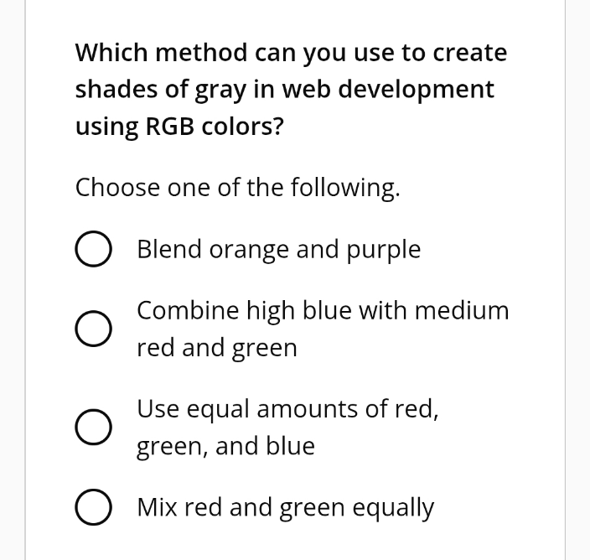590x560 pixels.
Task: Pick the 'Use equal amounts' radio circle
Action: [x=94, y=428]
